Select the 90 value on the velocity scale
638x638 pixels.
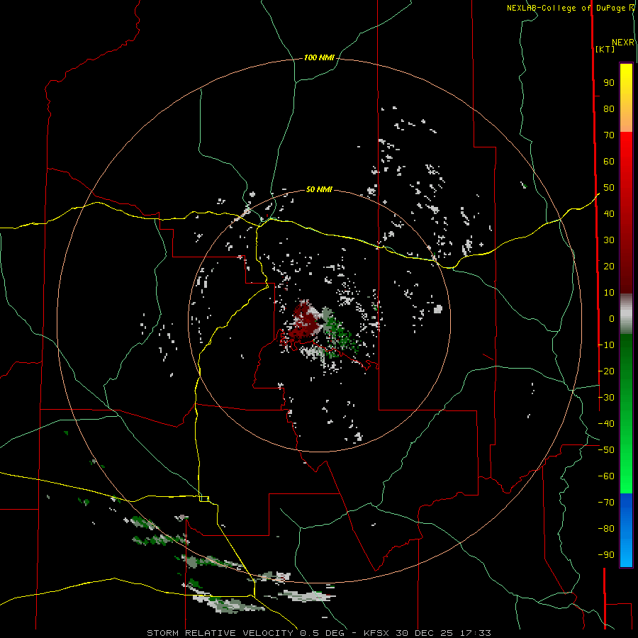609,83
